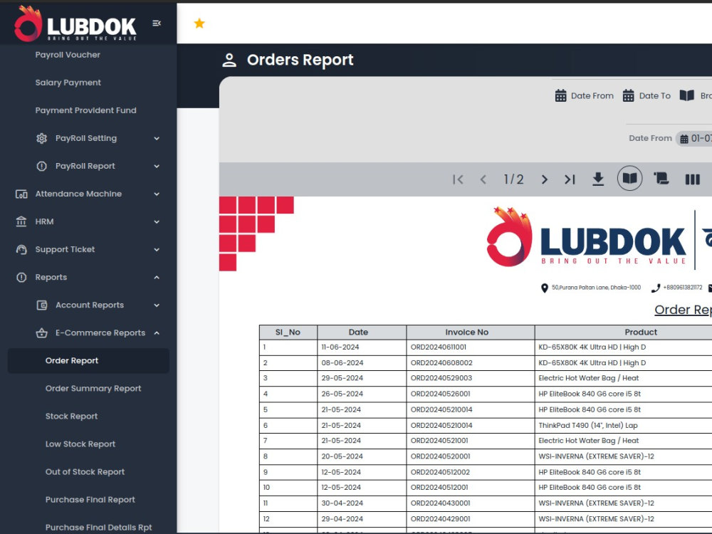The width and height of the screenshot is (712, 534).
Task: Open Stock Report menu item
Action: 71,417
